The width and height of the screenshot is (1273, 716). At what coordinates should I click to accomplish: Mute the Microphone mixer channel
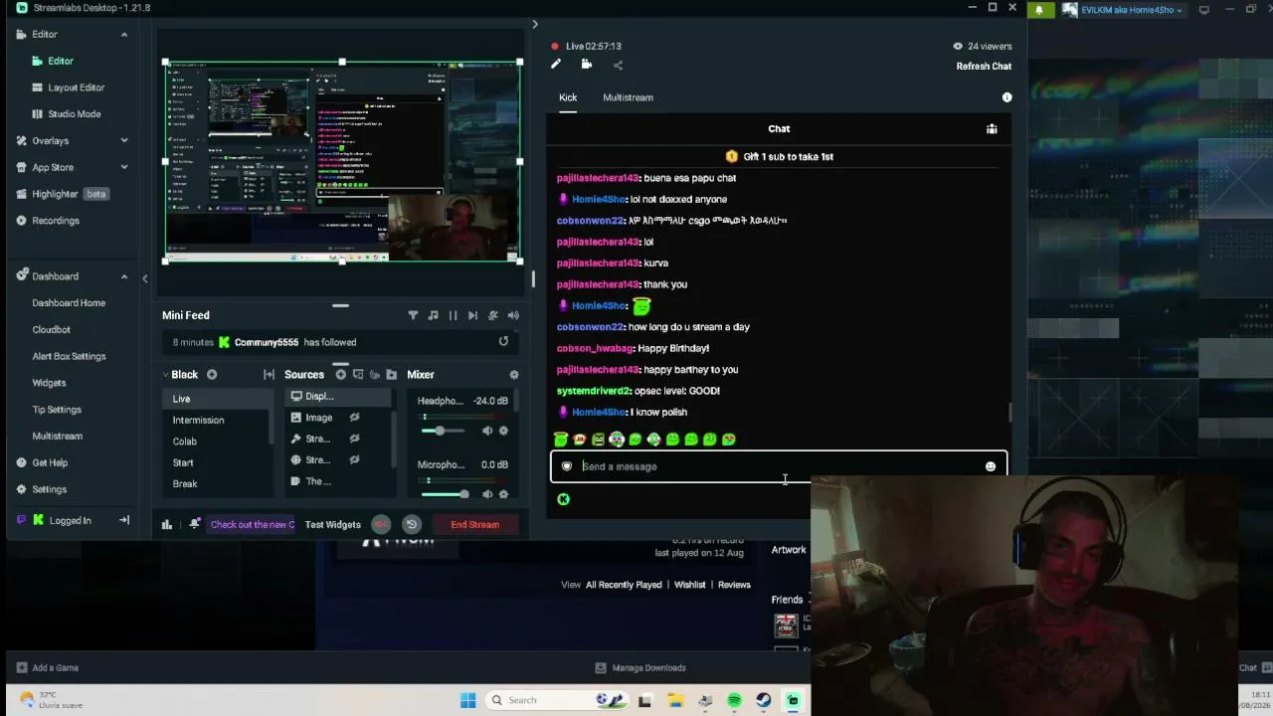(x=487, y=494)
